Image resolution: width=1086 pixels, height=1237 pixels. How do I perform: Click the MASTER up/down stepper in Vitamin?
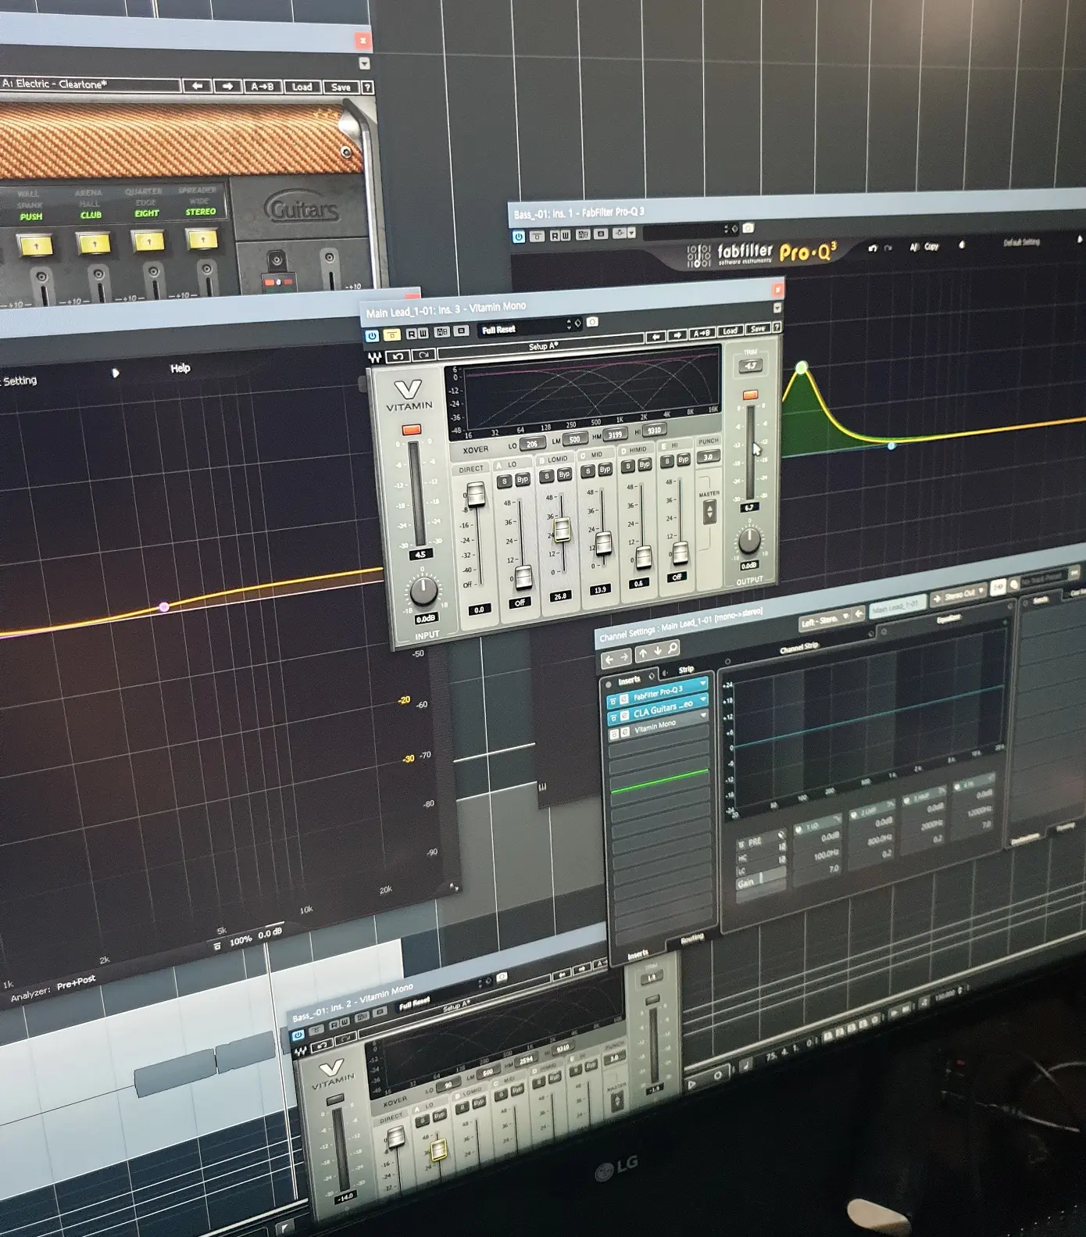click(x=709, y=512)
